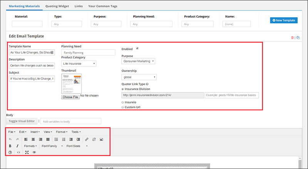Select Insureio radio option
This screenshot has height=169, width=308.
click(x=122, y=102)
